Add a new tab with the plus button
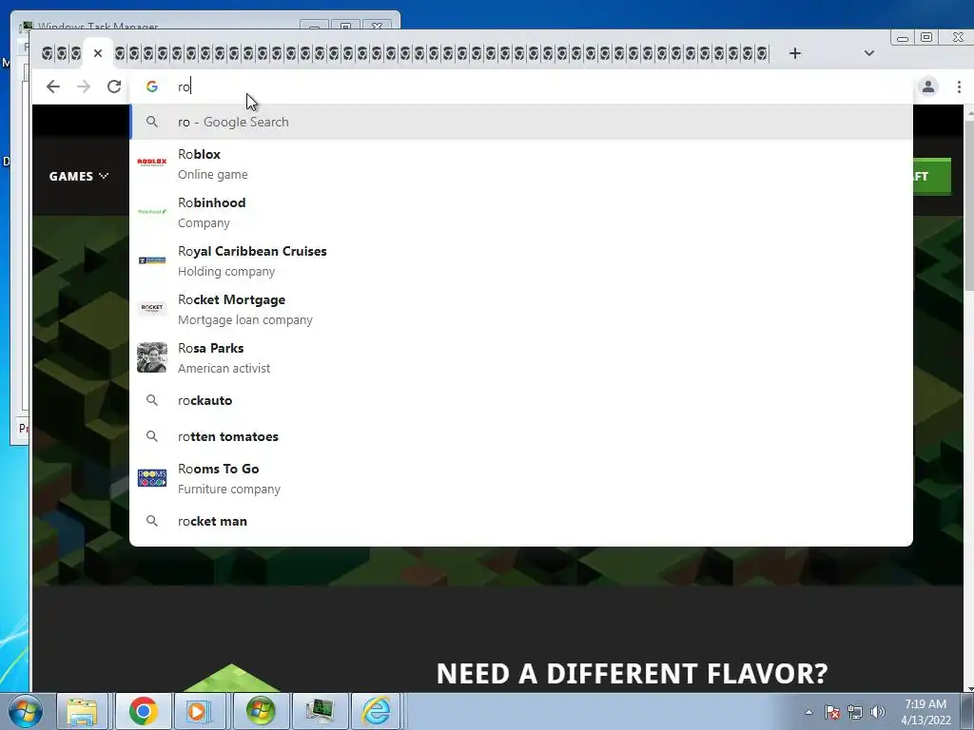Screen dimensions: 974x730 tap(795, 53)
